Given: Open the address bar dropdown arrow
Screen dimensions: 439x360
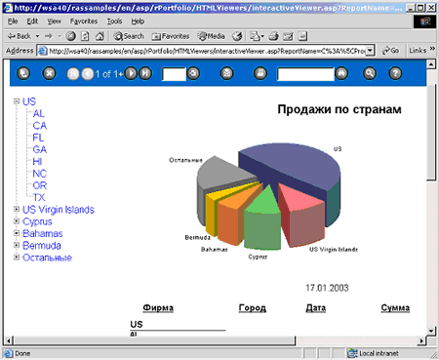Looking at the screenshot, I should (x=370, y=51).
